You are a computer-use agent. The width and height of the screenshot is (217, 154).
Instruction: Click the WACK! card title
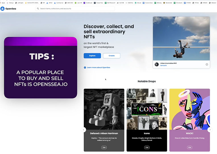[190, 134]
